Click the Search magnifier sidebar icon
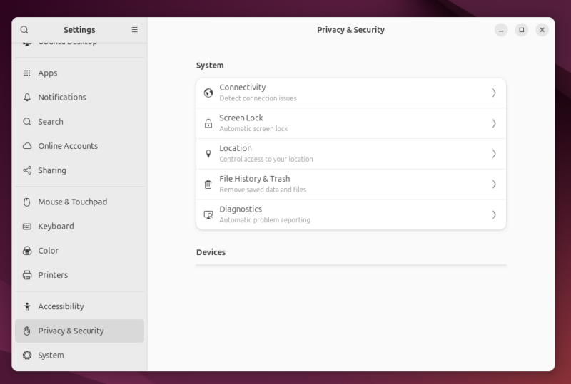Viewport: 571px width, 384px height. (x=27, y=122)
